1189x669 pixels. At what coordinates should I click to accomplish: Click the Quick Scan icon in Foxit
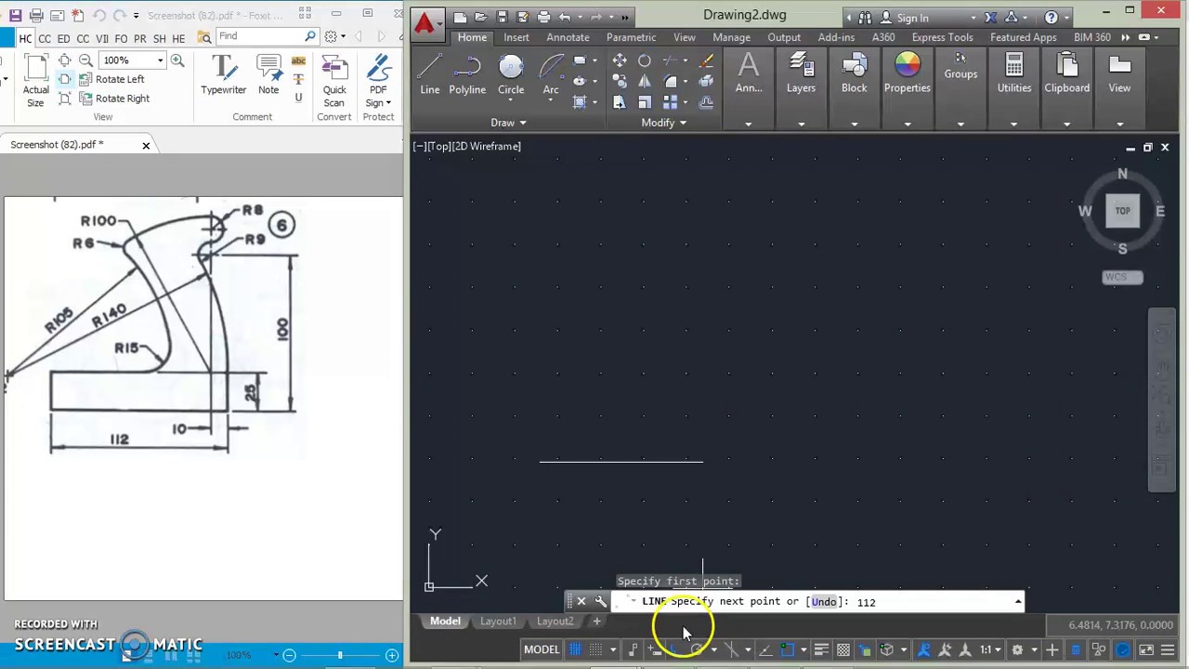click(334, 80)
